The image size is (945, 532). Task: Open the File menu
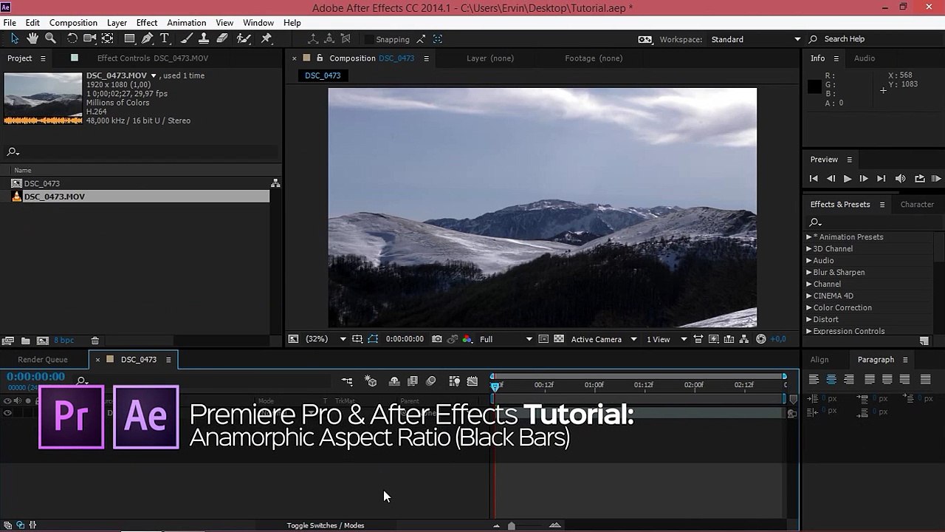click(10, 23)
